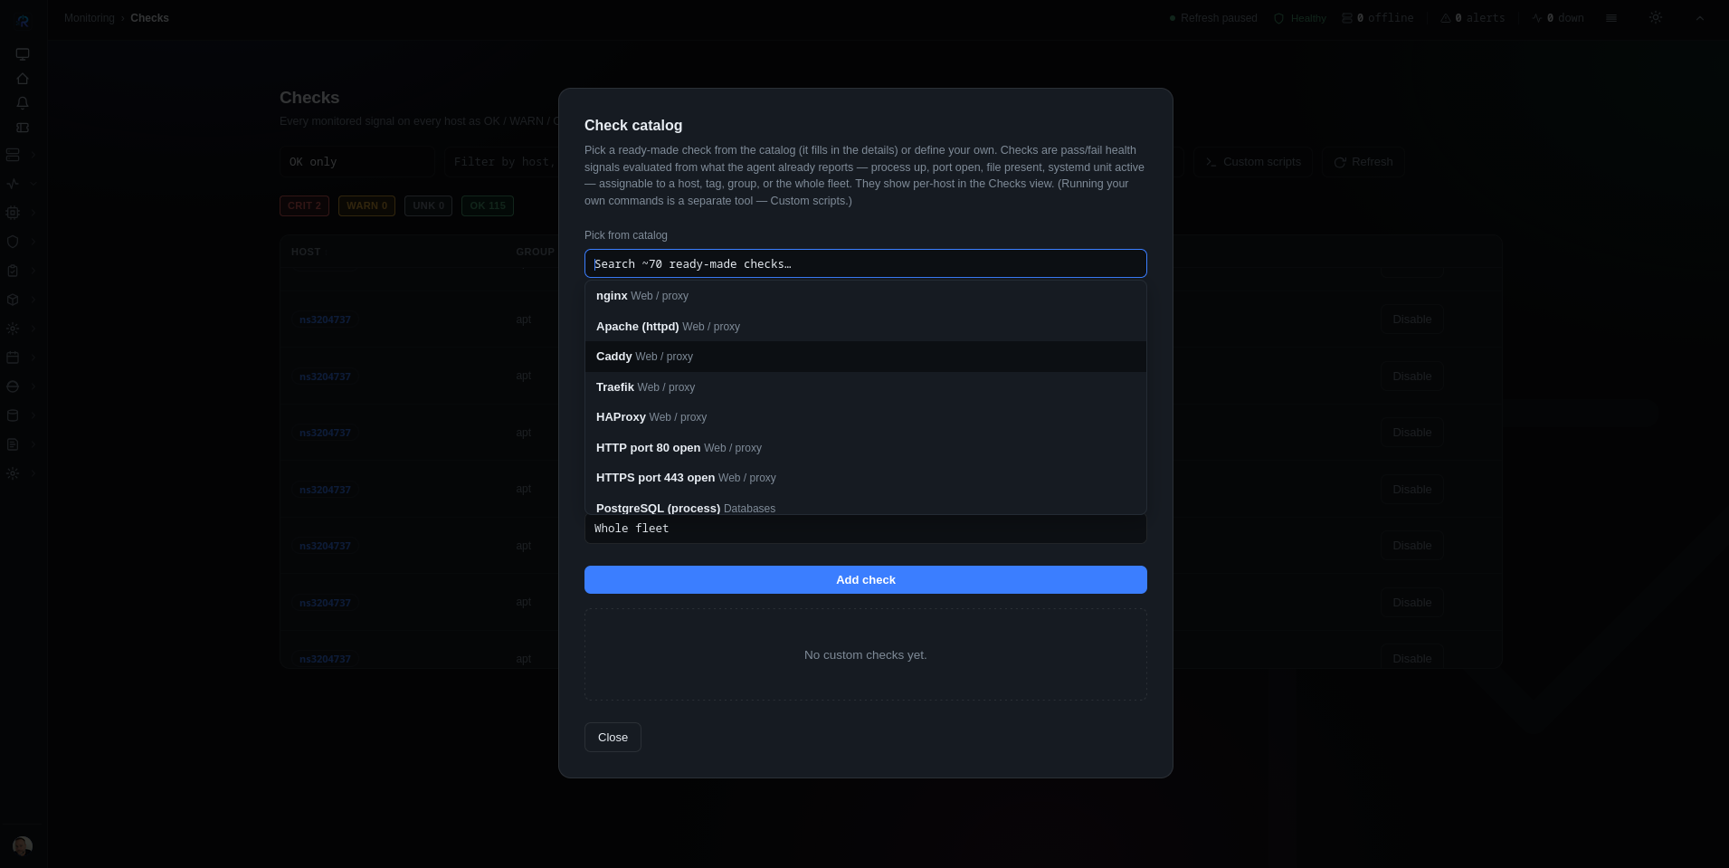Sort by the HOST column header
The image size is (1729, 868).
[x=306, y=252]
